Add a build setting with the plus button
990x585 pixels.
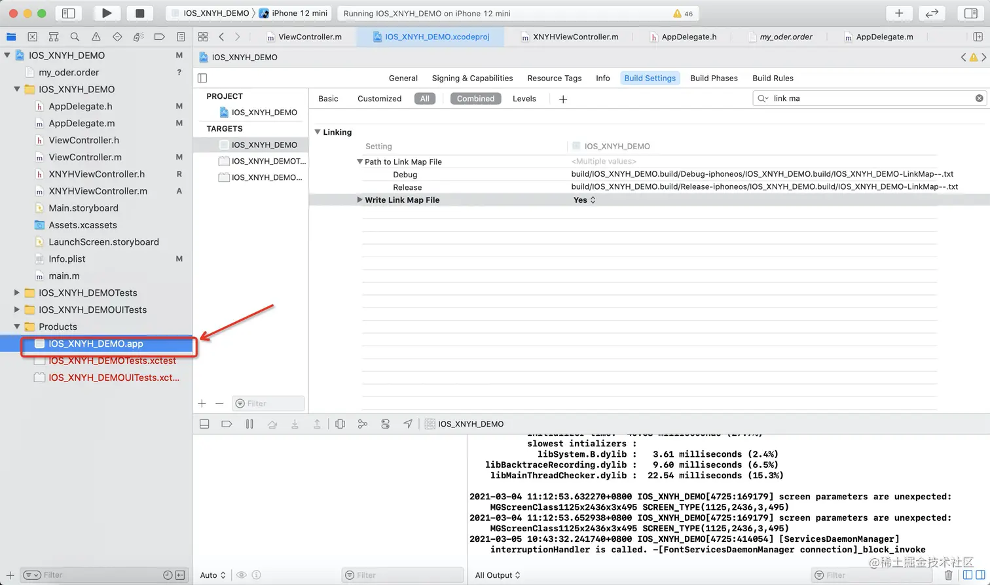click(x=563, y=99)
